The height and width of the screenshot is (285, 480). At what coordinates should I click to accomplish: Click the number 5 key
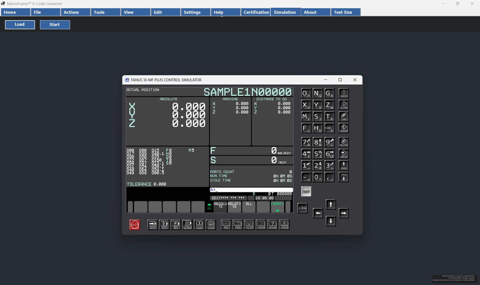tap(318, 154)
